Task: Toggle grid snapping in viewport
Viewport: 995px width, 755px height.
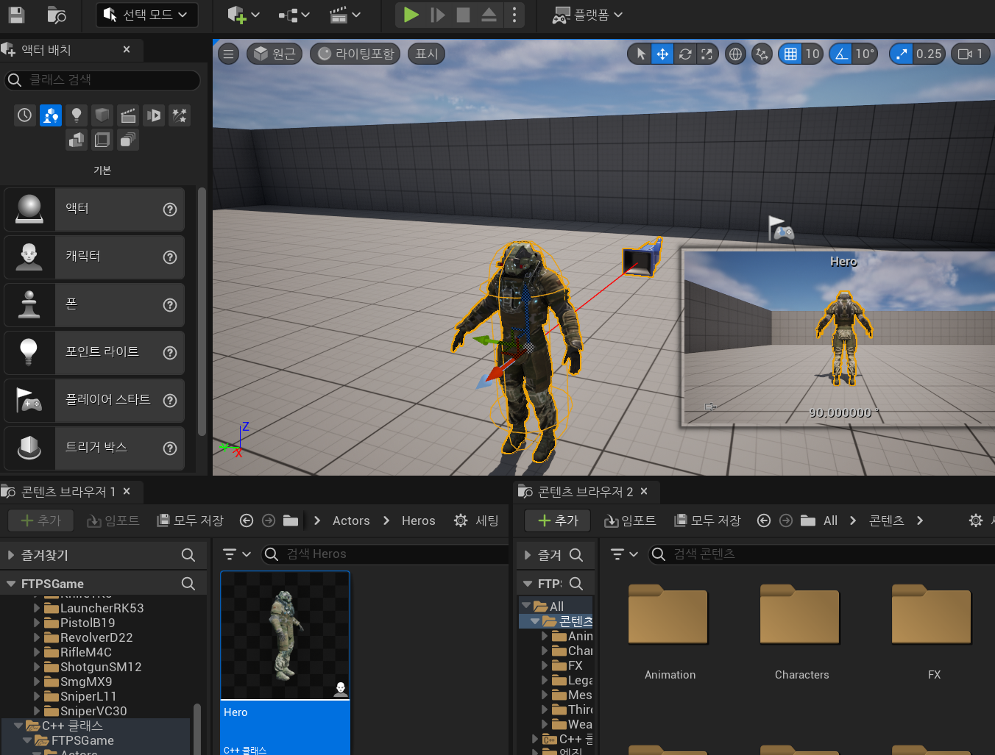Action: pyautogui.click(x=790, y=54)
